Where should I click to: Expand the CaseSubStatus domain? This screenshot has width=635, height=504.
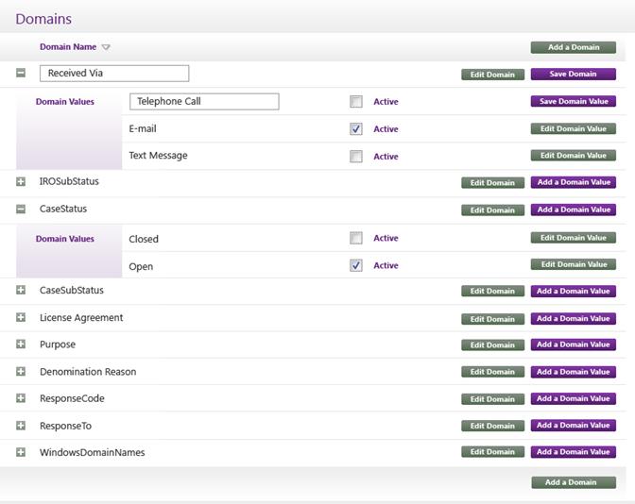tap(21, 291)
